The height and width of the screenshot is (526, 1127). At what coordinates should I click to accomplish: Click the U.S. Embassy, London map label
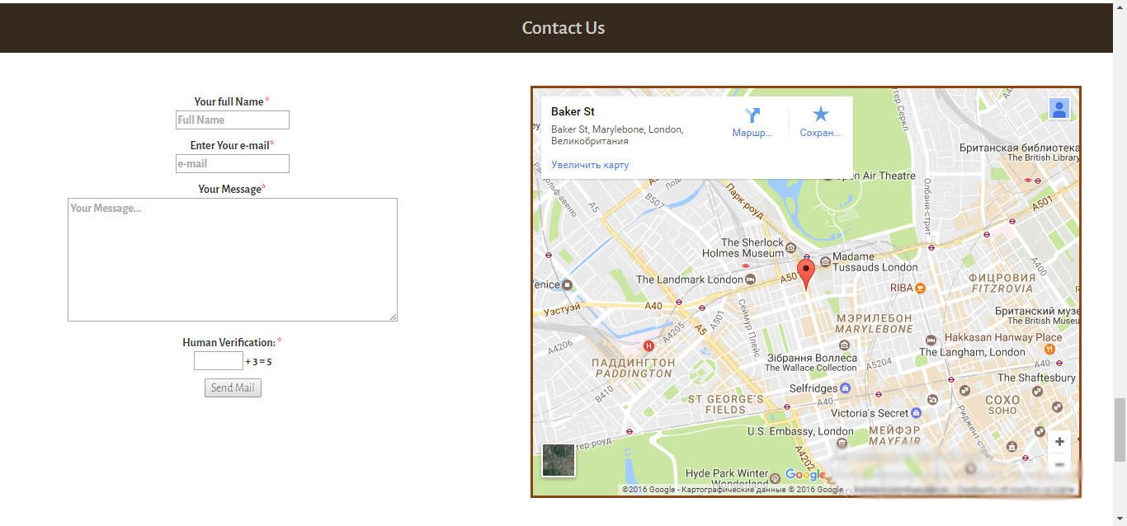800,431
